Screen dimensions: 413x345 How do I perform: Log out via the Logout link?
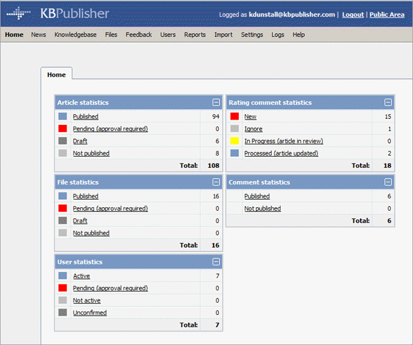tap(353, 15)
